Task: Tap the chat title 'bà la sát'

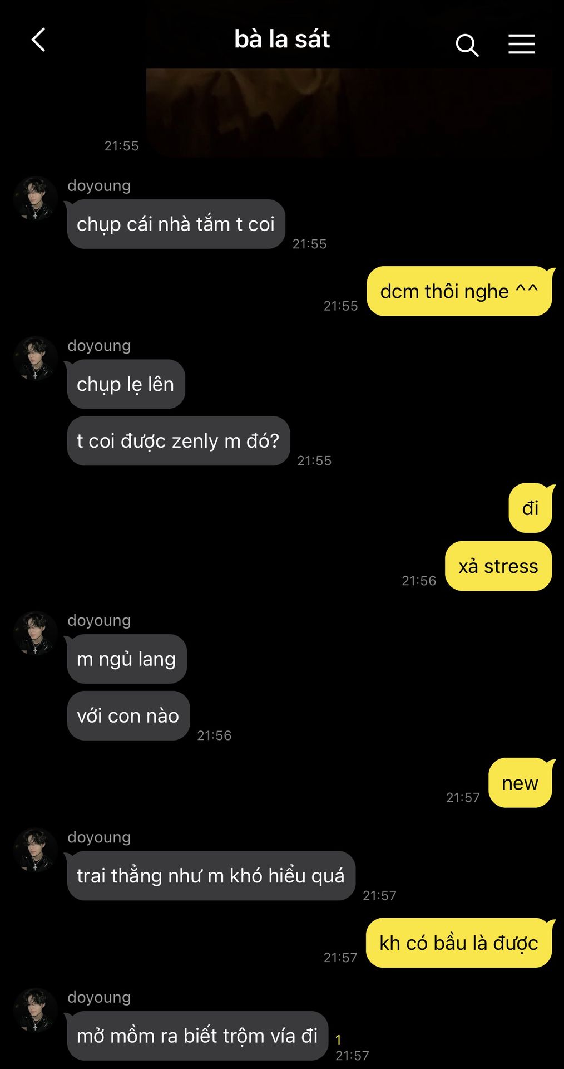Action: click(282, 39)
